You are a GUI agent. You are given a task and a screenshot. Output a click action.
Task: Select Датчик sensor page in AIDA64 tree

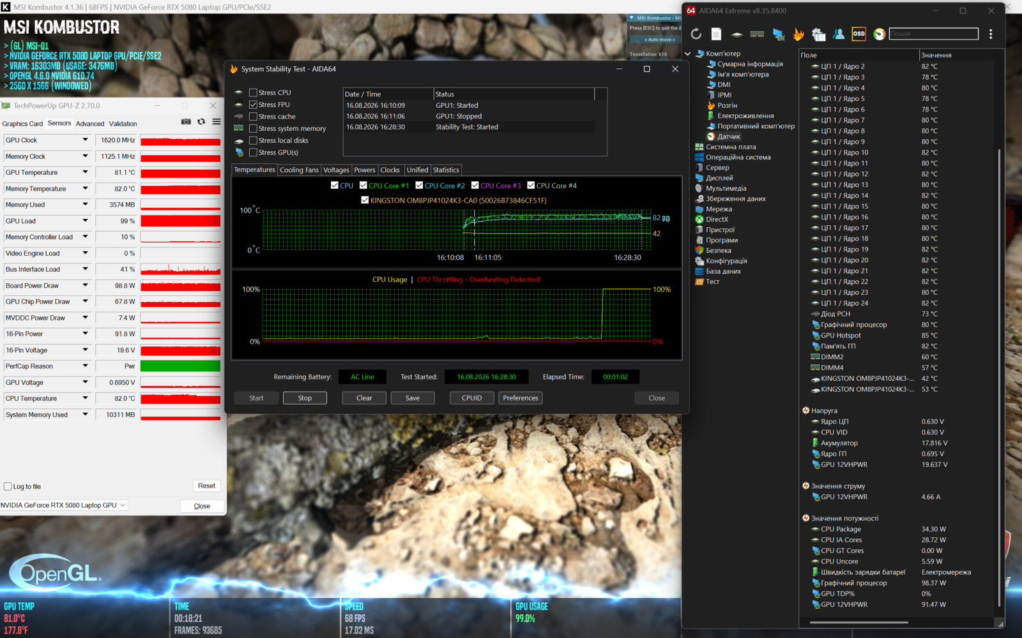[x=729, y=137]
